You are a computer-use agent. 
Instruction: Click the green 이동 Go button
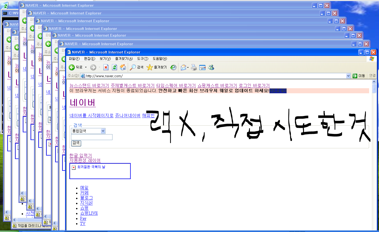click(359, 76)
